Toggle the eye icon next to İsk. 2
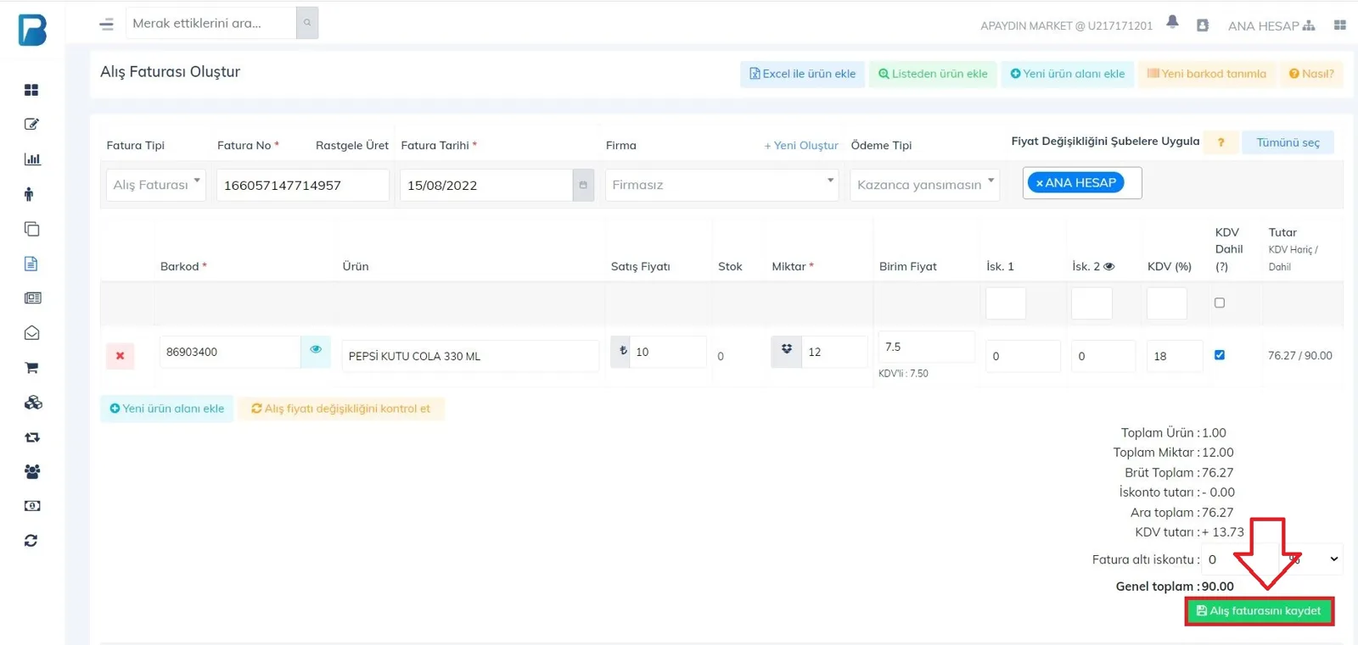The image size is (1358, 645). coord(1108,266)
